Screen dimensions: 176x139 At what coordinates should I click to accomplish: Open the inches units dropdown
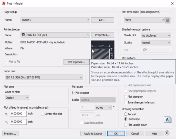tap(103, 108)
